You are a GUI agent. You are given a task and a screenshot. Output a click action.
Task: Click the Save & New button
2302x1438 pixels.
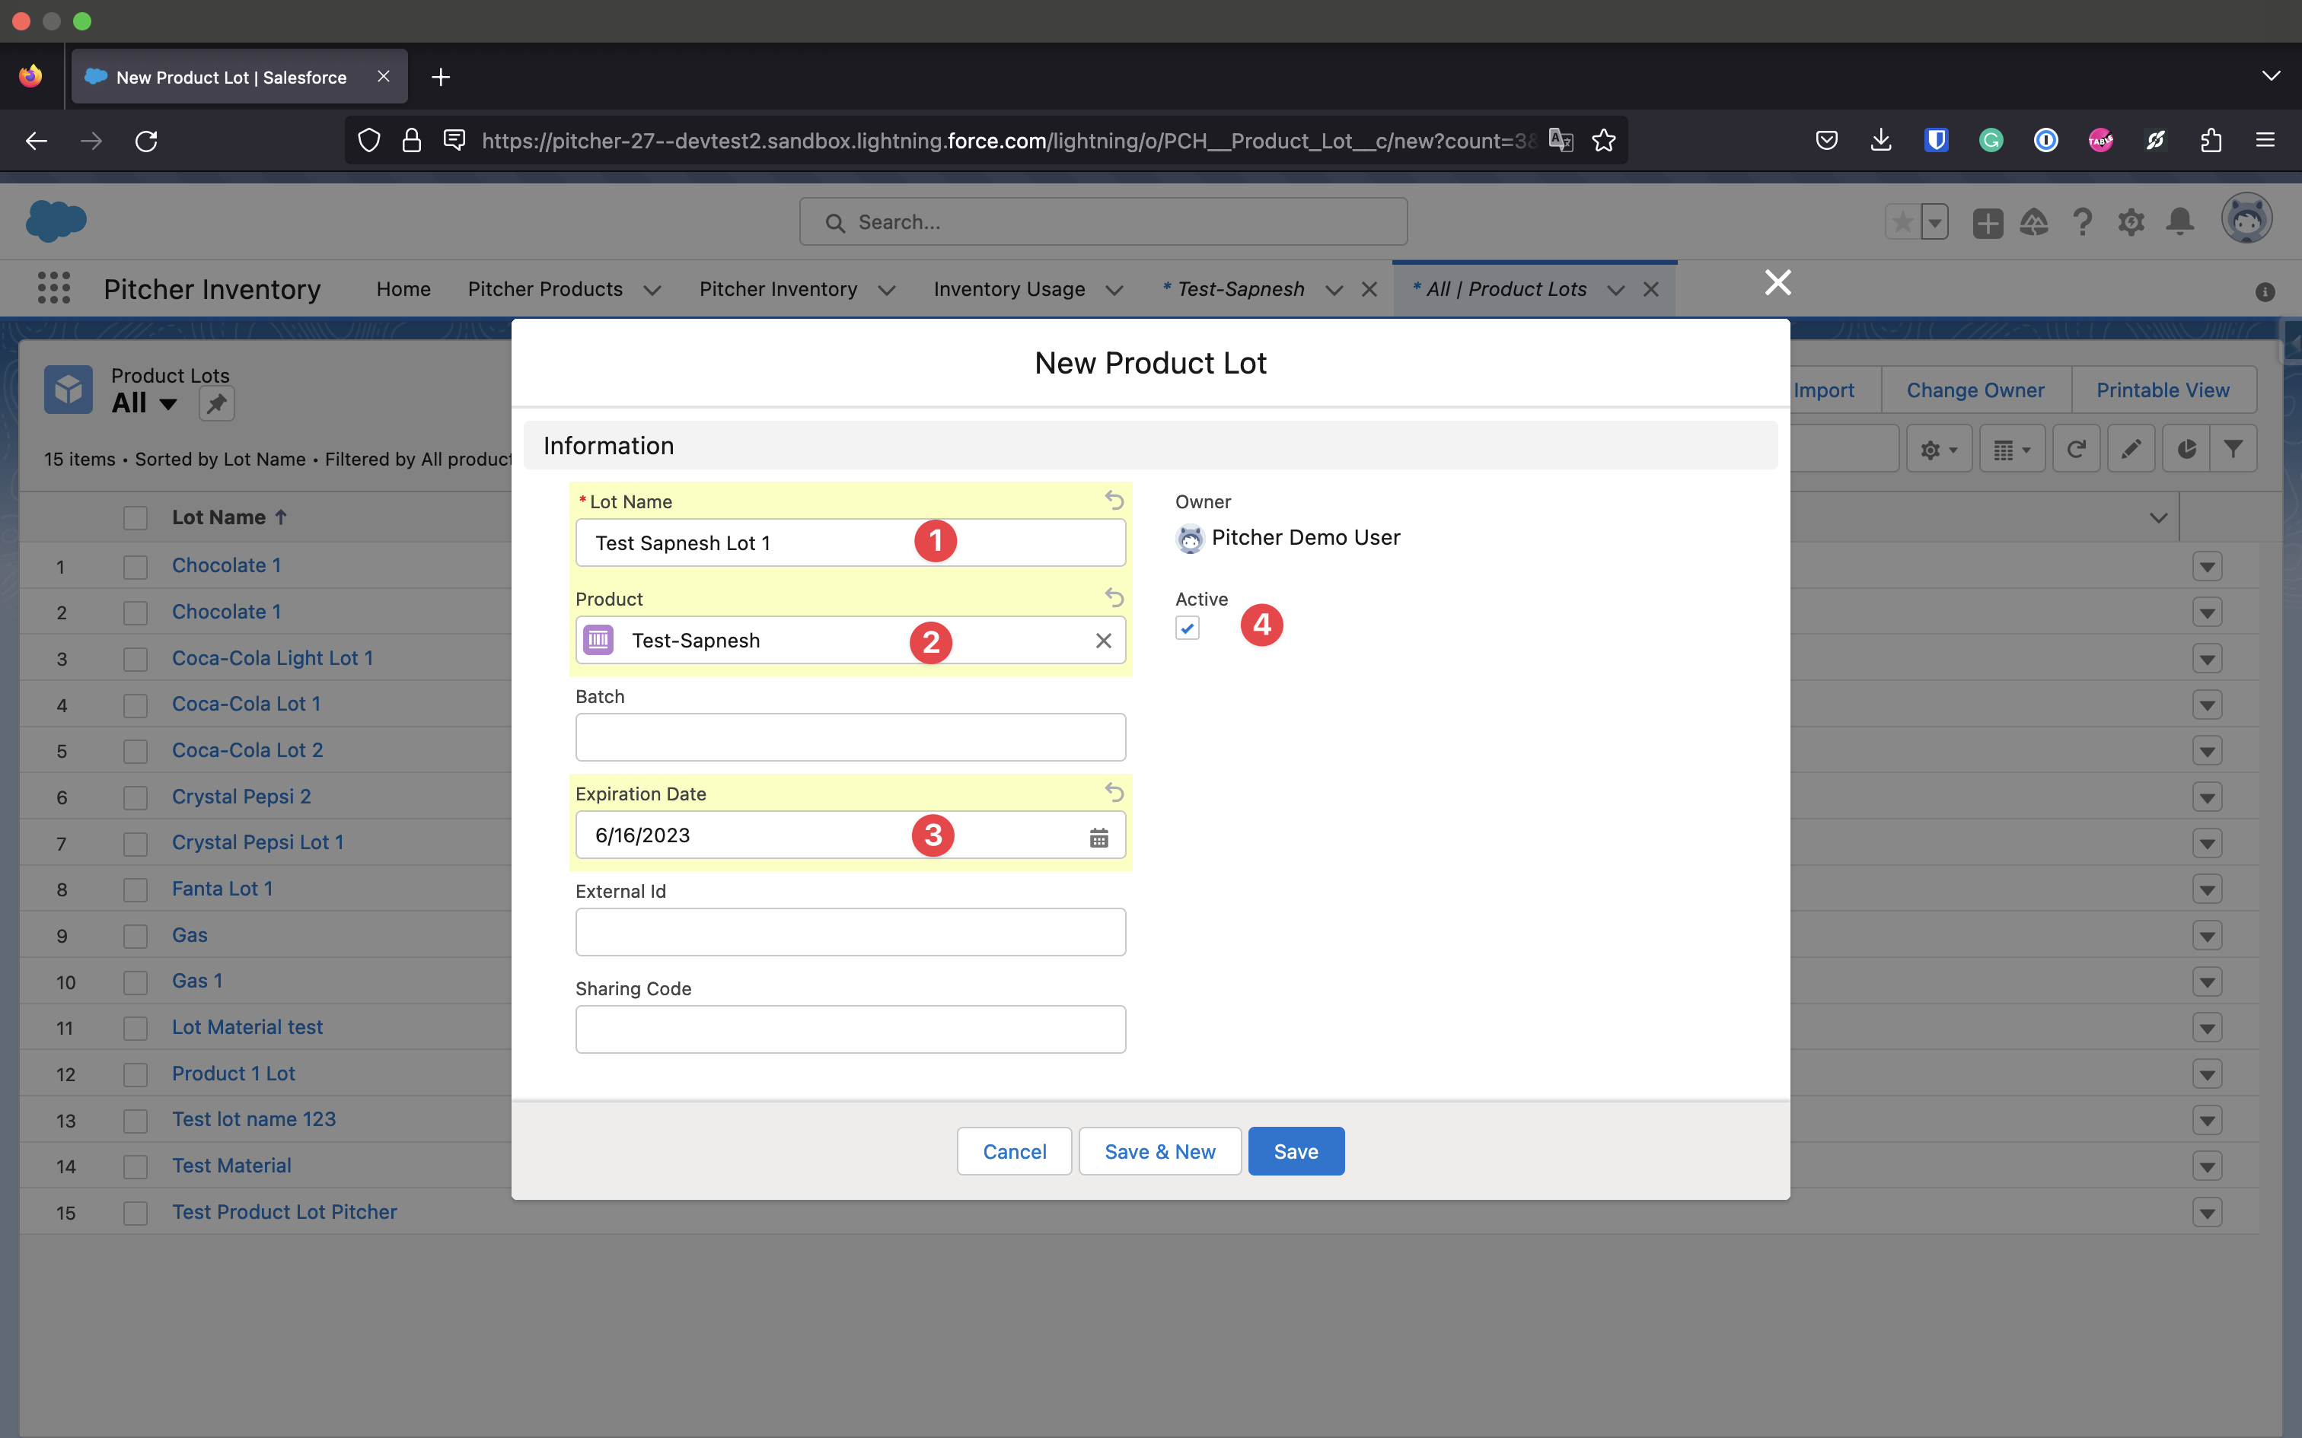tap(1159, 1152)
